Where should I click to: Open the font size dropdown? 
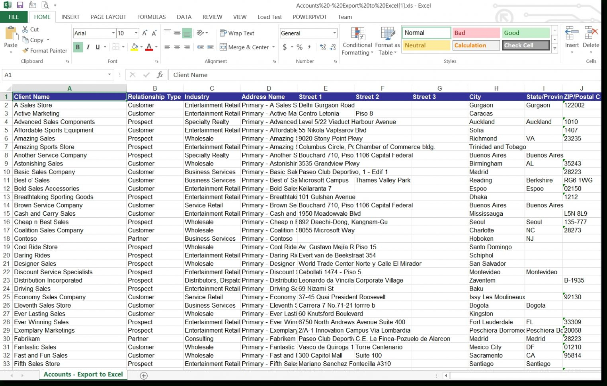pos(135,33)
